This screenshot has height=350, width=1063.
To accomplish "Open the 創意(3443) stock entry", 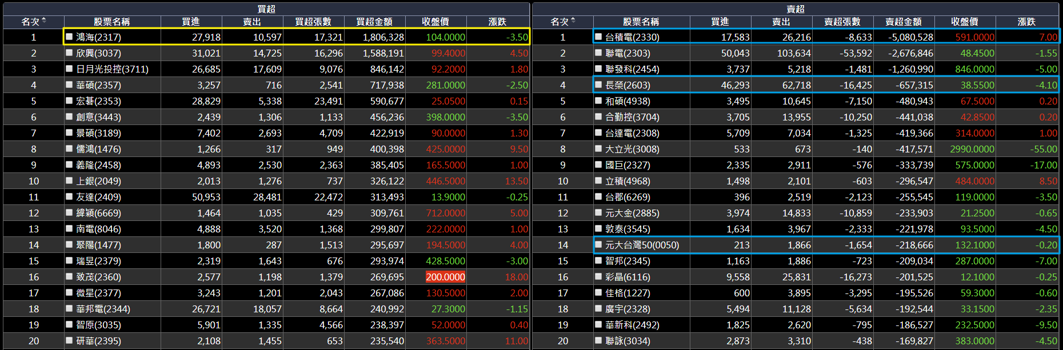I will [x=98, y=117].
